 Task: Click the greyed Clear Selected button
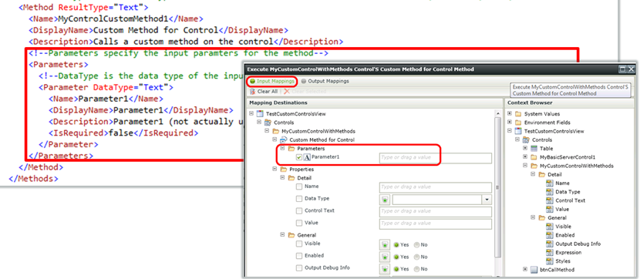point(305,92)
